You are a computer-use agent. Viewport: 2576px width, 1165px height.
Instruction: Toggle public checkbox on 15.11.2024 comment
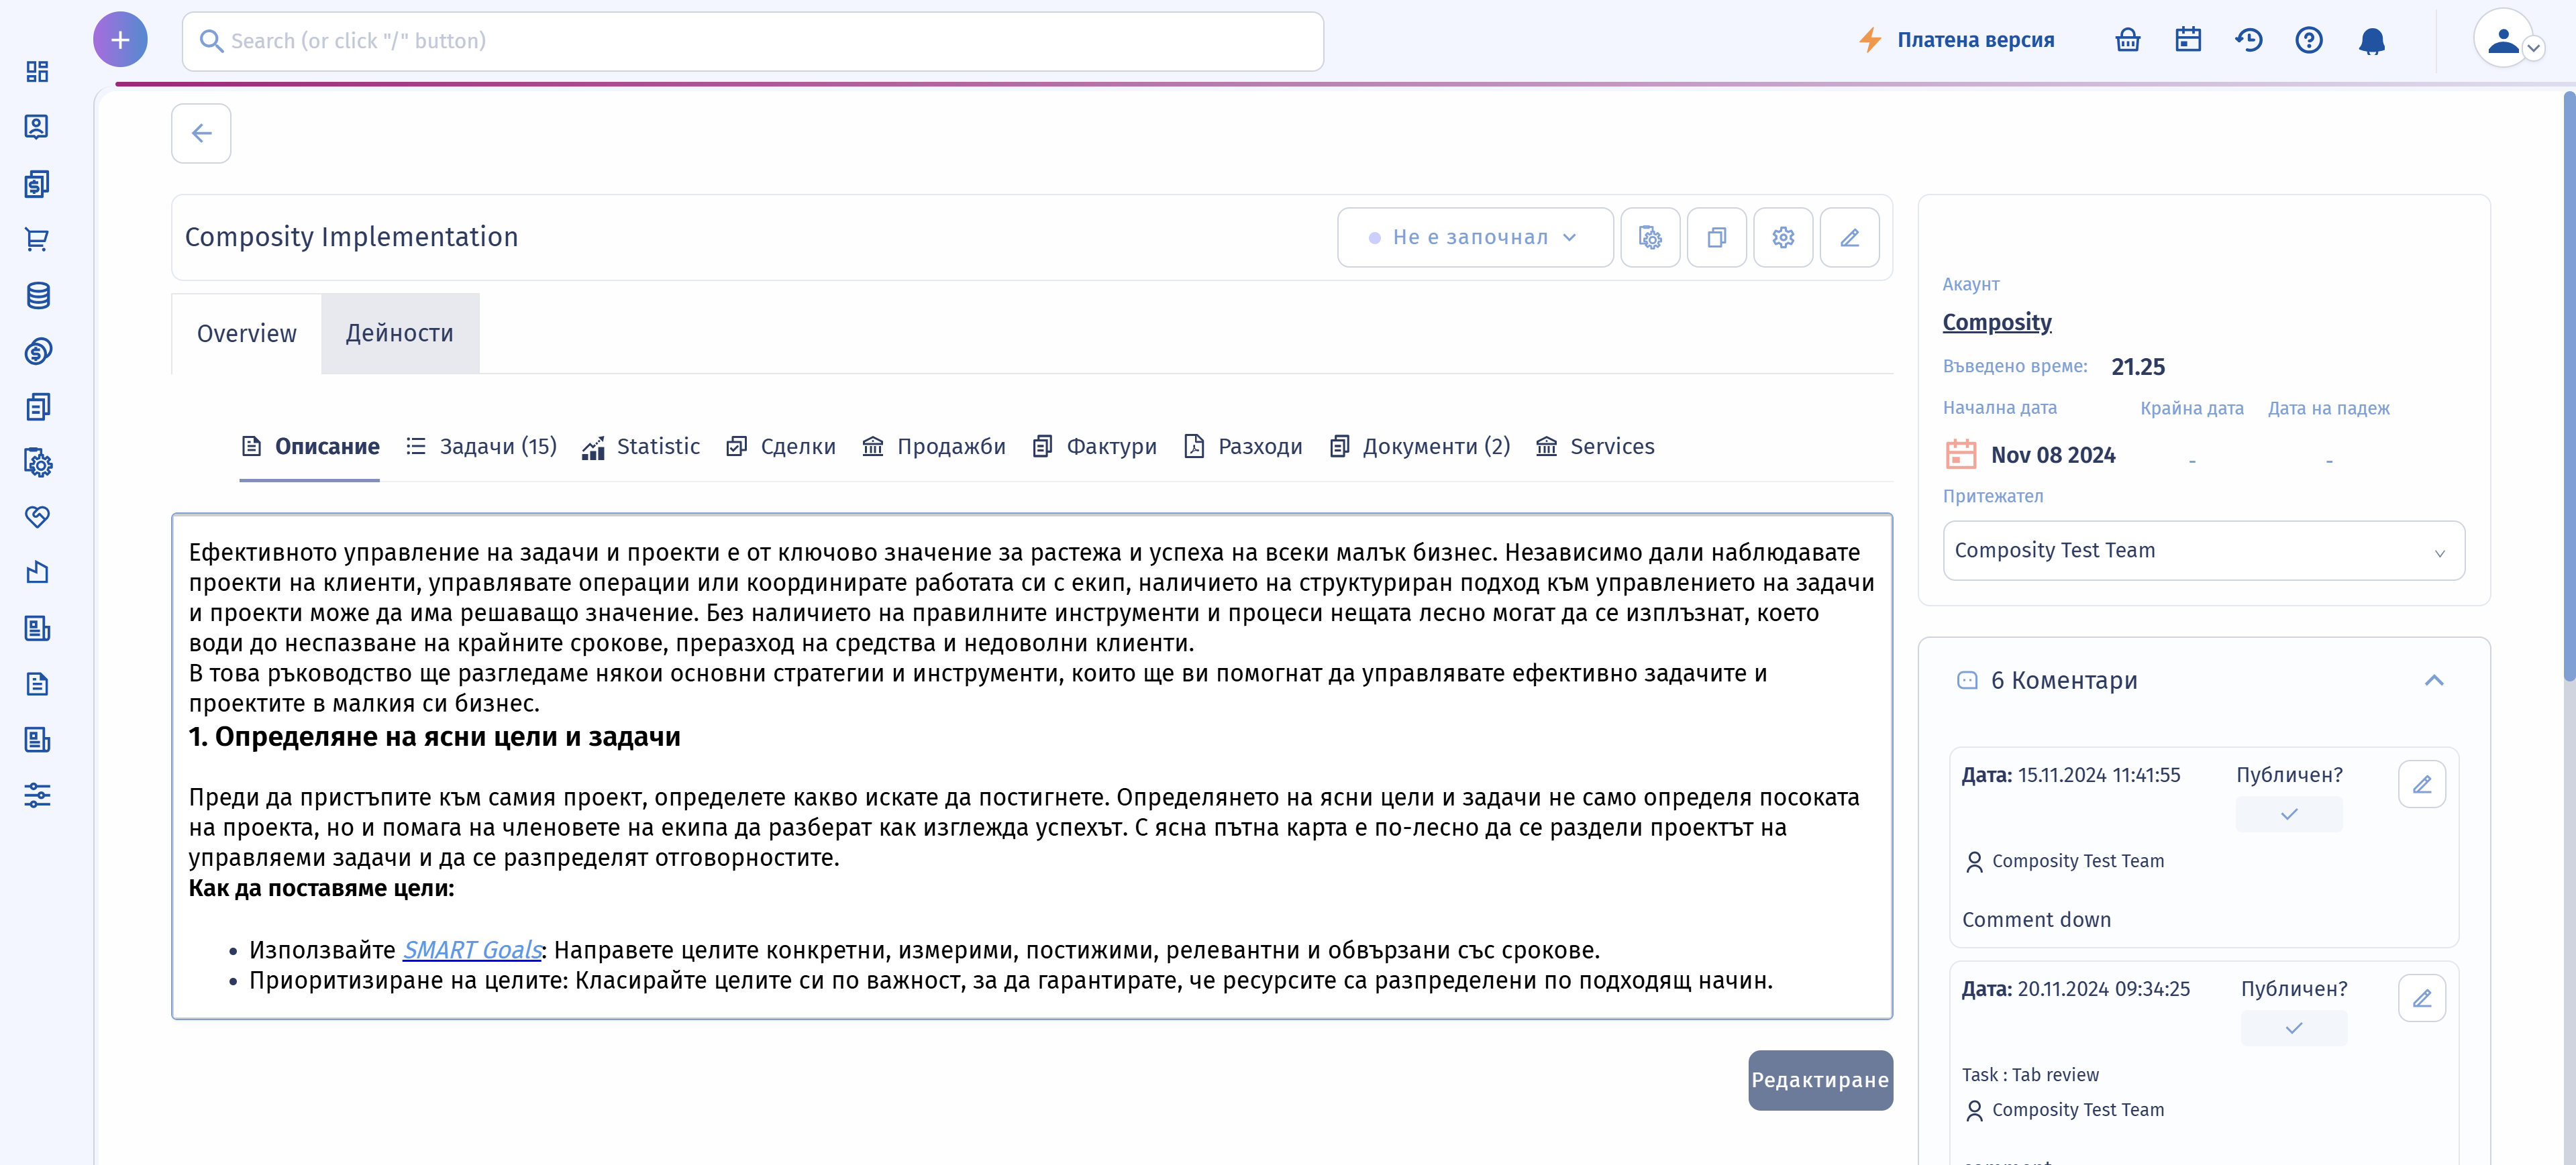pos(2289,814)
